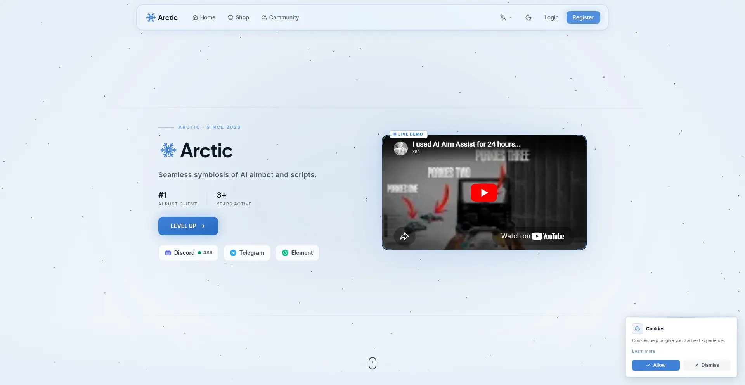
Task: Click the cookie icon in Cookies popup
Action: (638, 329)
